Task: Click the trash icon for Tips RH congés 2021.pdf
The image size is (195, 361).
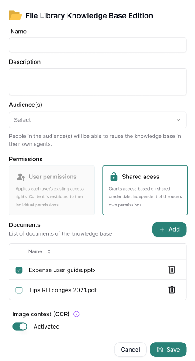Action: point(172,290)
